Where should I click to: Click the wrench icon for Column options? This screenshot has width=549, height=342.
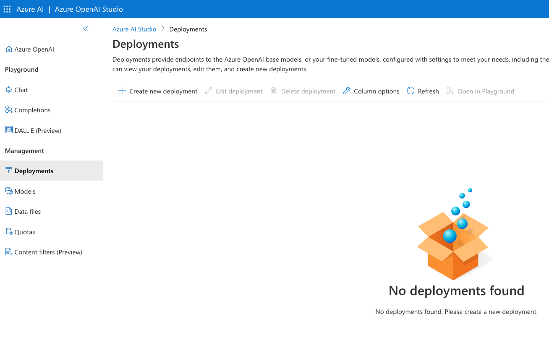point(346,91)
